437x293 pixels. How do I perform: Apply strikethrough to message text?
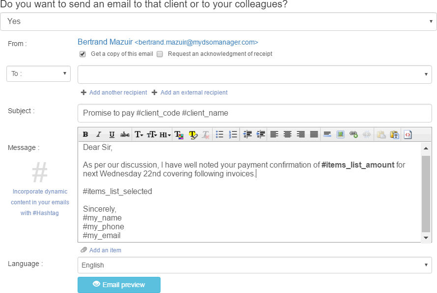125,134
